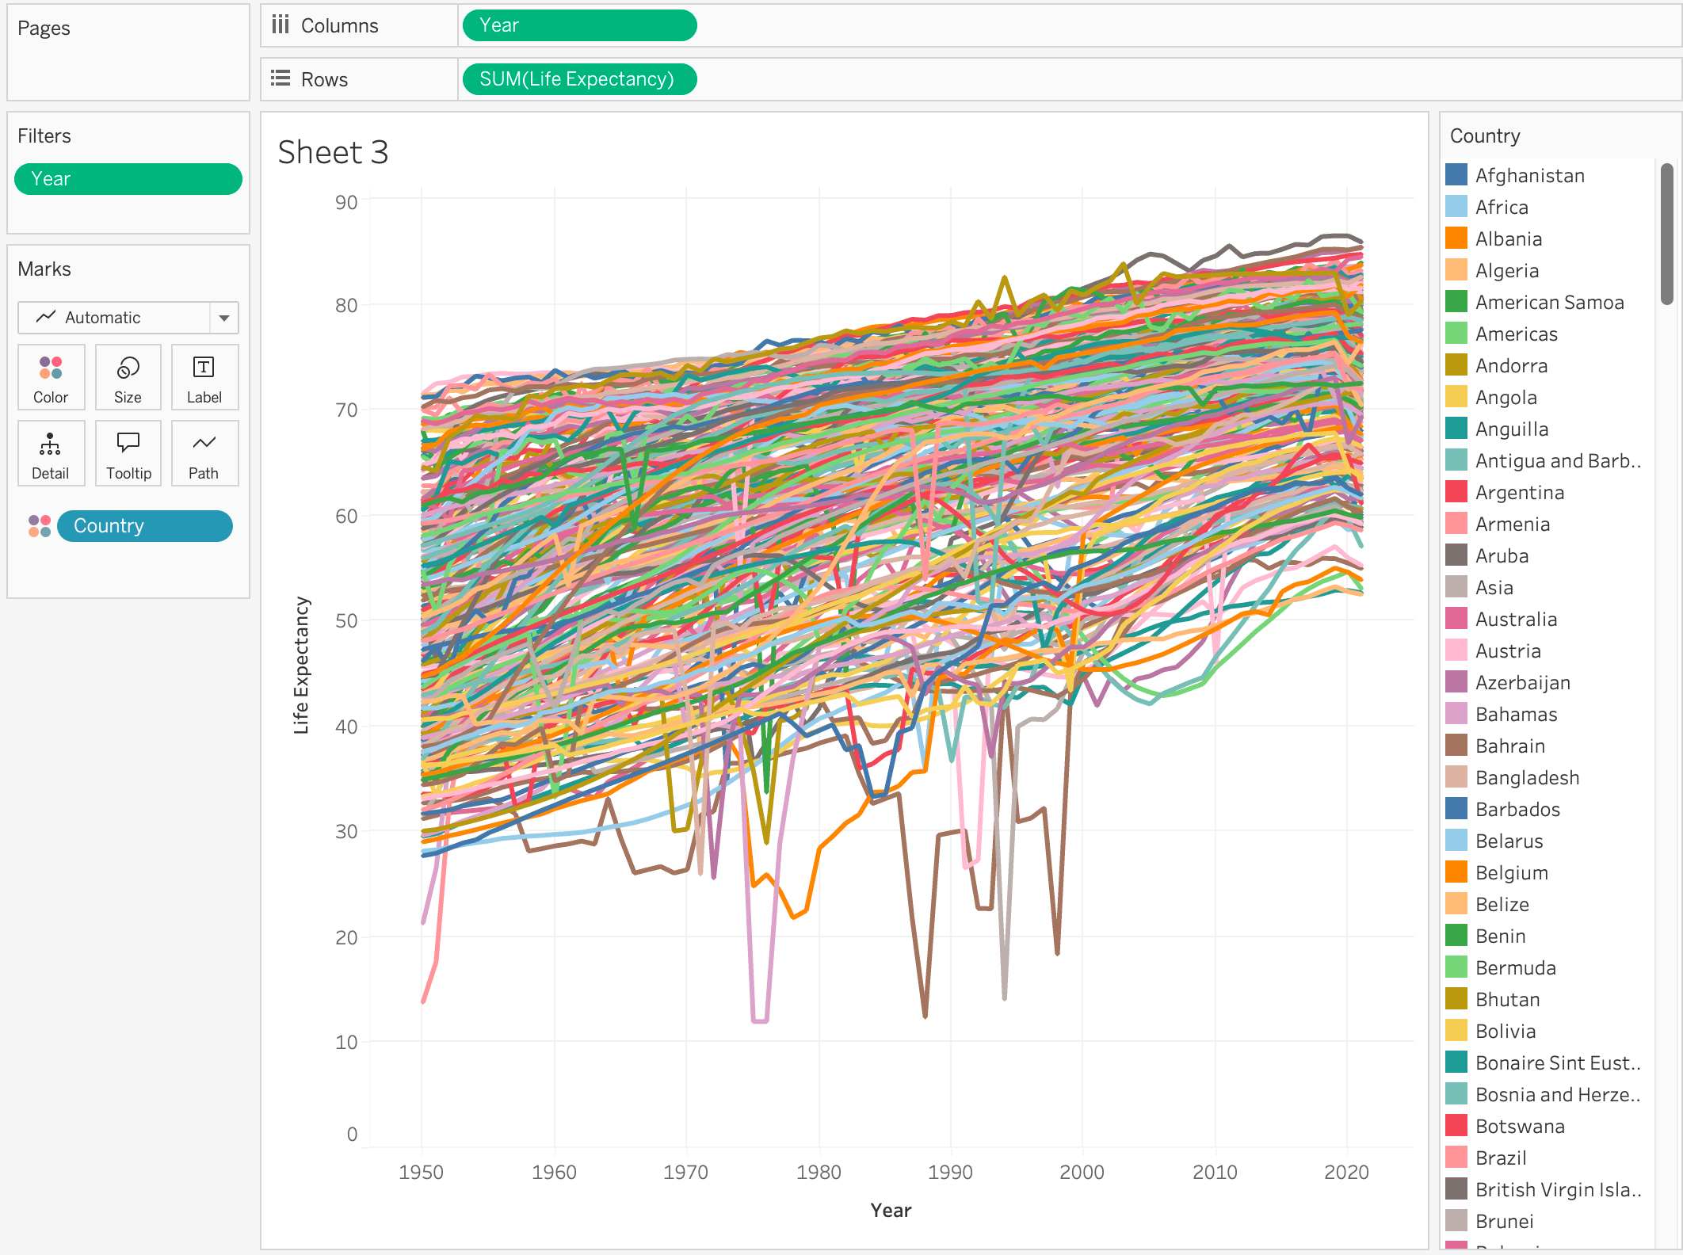This screenshot has width=1683, height=1255.
Task: Click Afghanistan color swatch in legend
Action: [1456, 174]
